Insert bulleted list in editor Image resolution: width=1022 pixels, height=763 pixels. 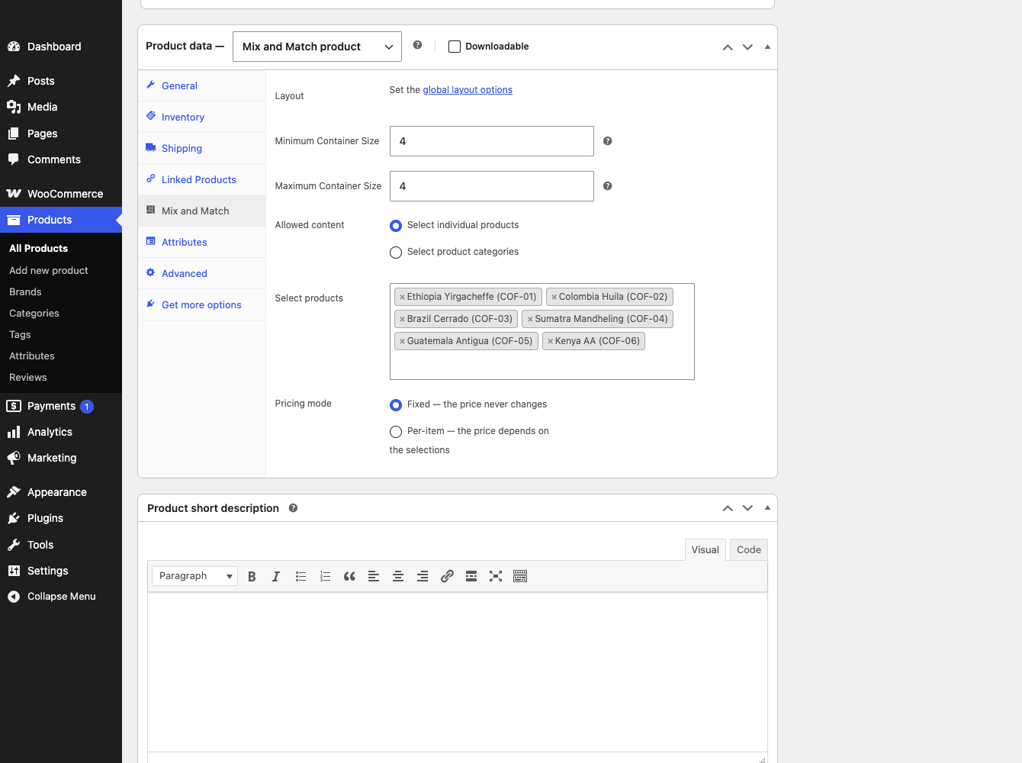click(x=300, y=576)
